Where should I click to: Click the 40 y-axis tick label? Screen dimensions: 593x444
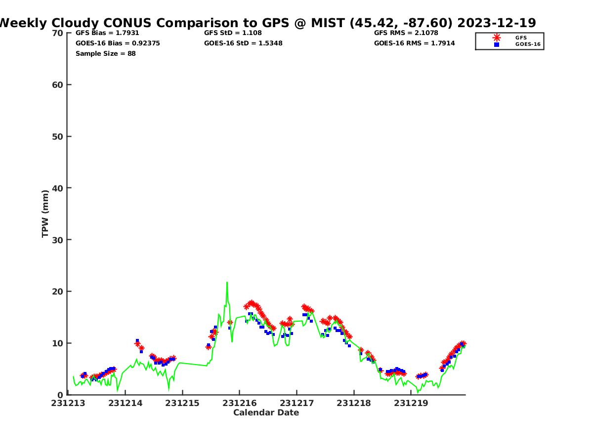(58, 188)
